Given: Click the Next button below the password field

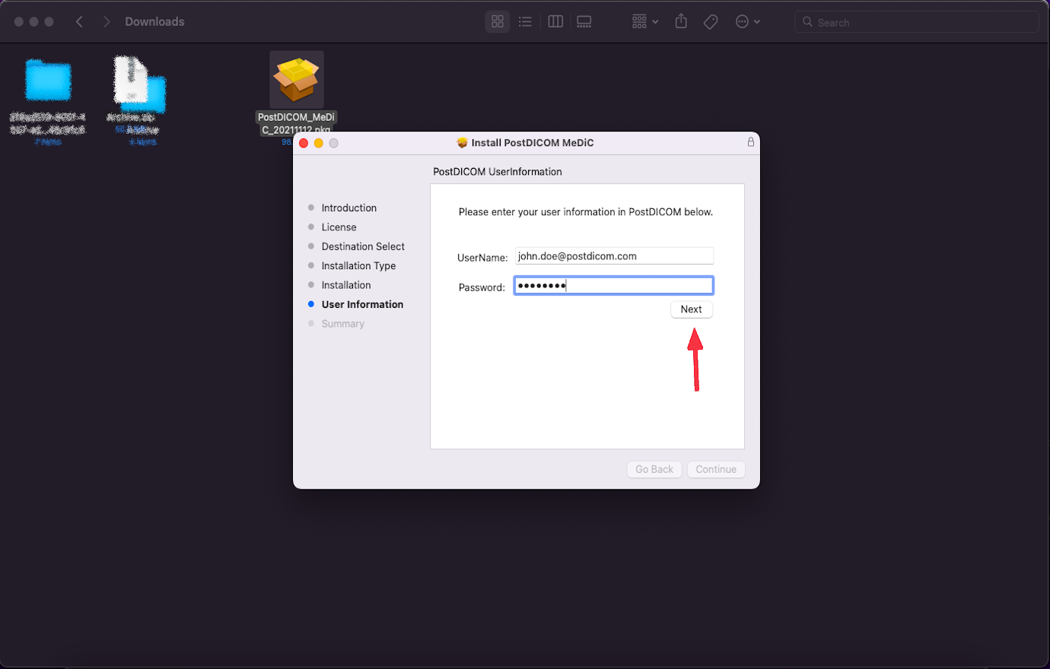Looking at the screenshot, I should (691, 309).
